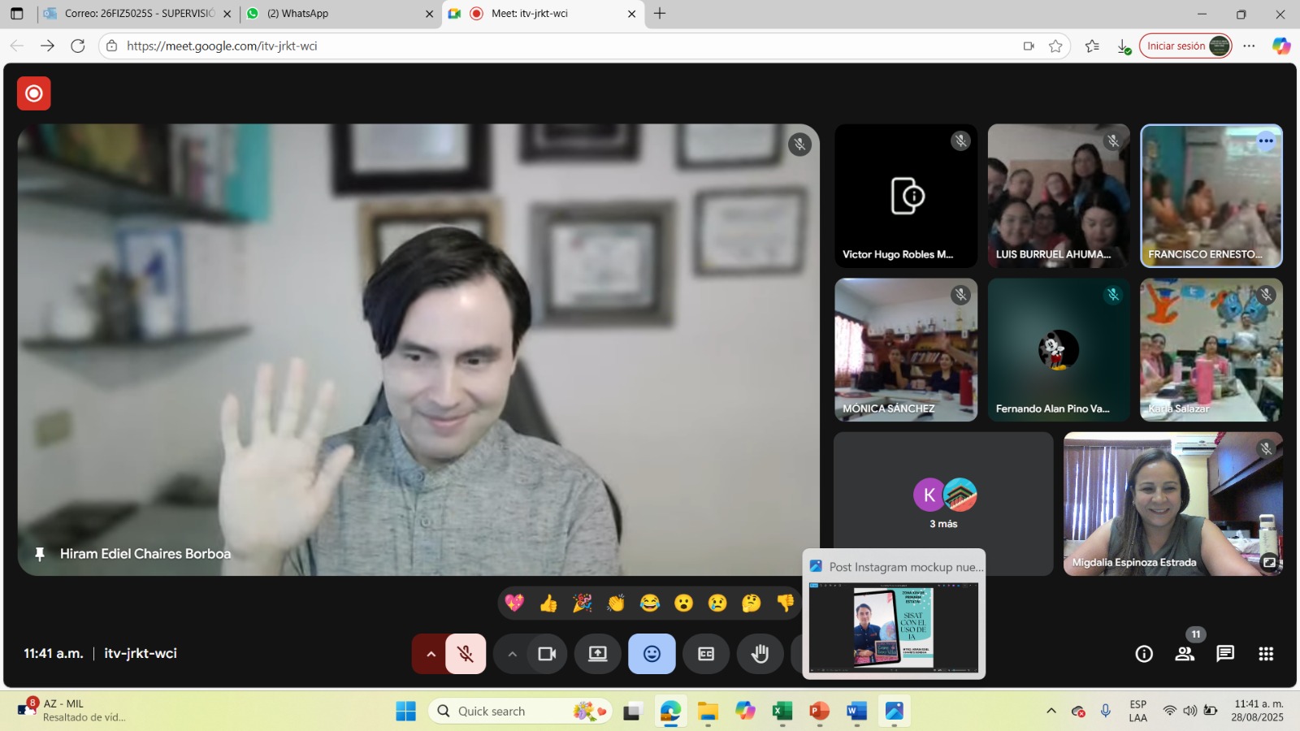Send the laughing face reaction
The image size is (1300, 731).
pos(650,603)
